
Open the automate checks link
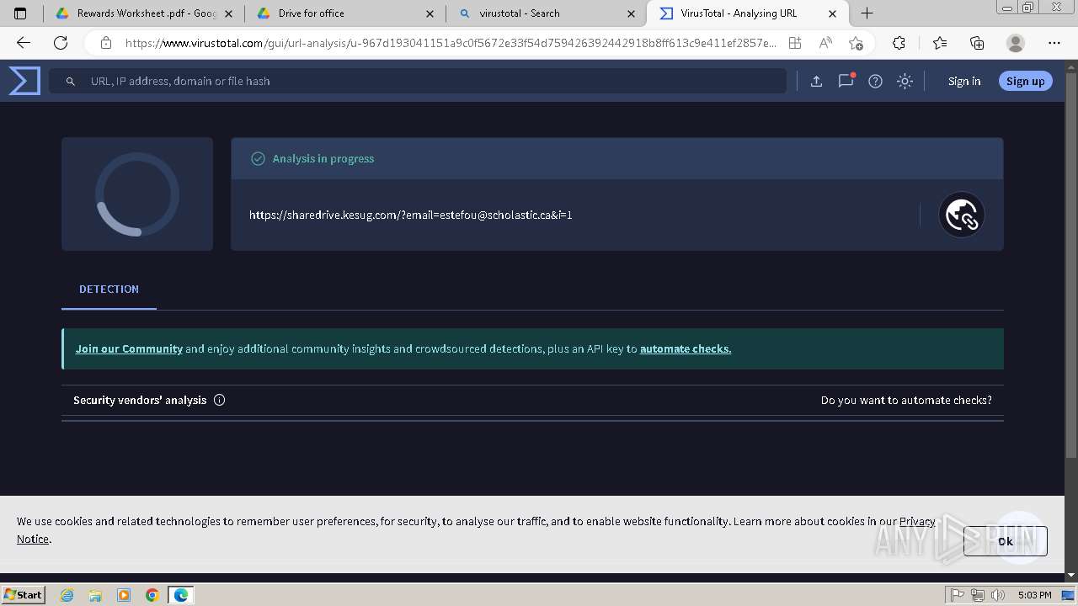pos(686,348)
